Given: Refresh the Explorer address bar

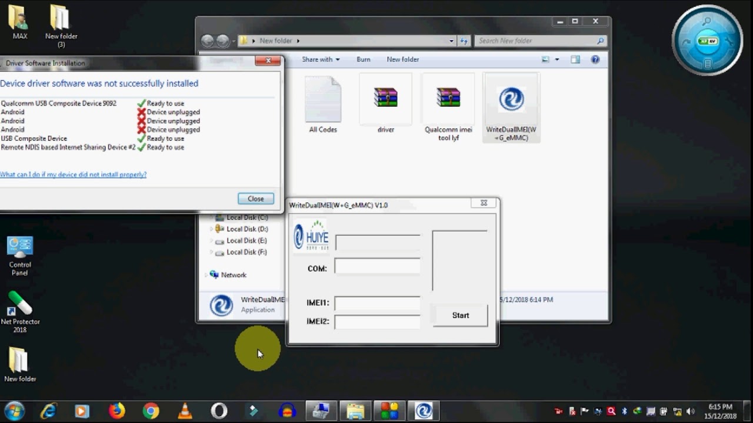Looking at the screenshot, I should point(464,41).
